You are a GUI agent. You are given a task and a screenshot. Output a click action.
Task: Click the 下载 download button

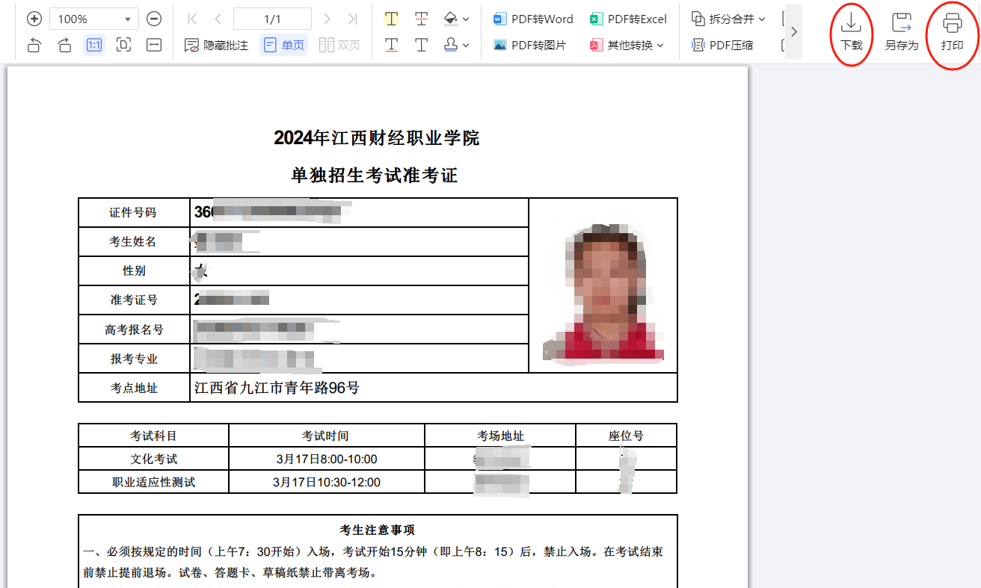coord(852,32)
